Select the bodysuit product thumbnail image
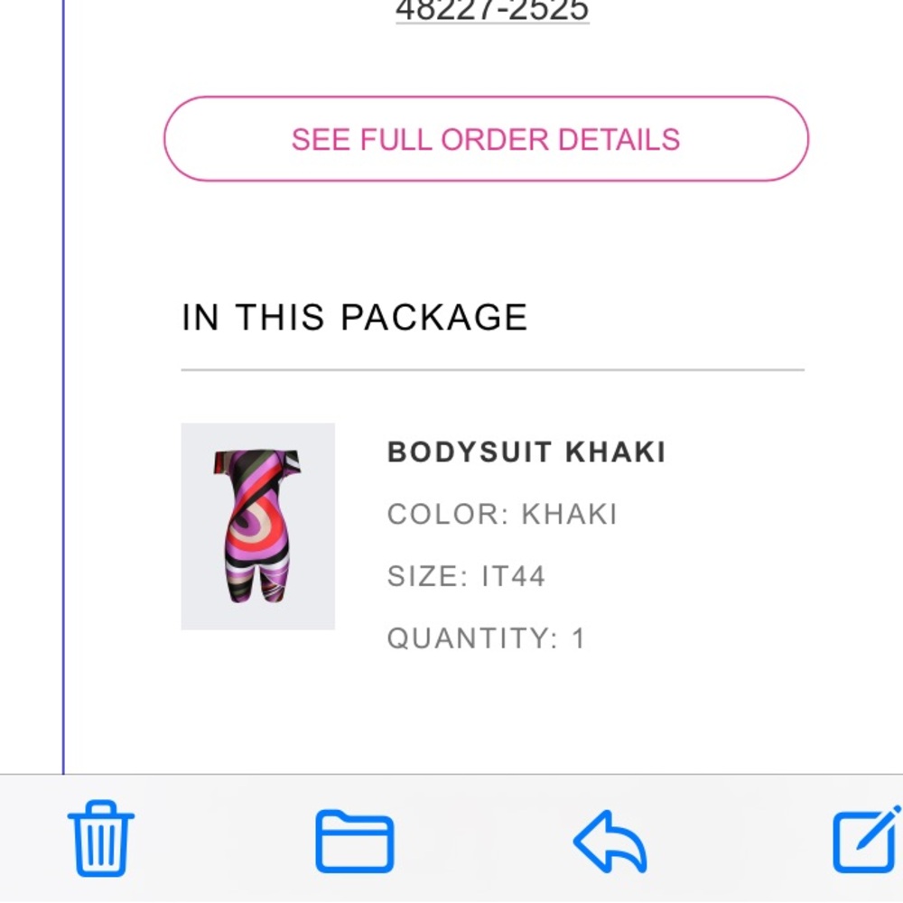903x903 pixels. point(257,526)
